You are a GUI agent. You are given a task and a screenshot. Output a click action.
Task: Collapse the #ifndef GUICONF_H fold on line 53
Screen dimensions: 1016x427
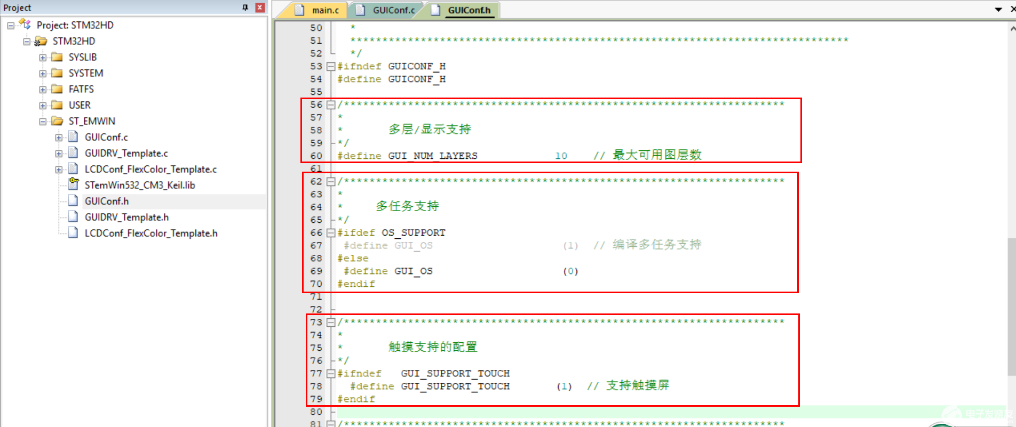point(331,67)
